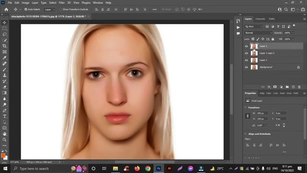Hide Layer 2 using its eye icon
Viewport: 307px width, 173px height.
246,46
